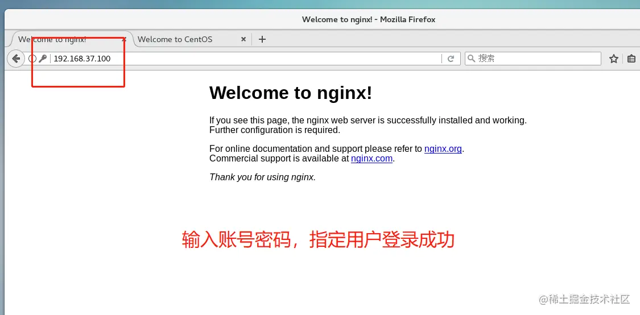Screen dimensions: 640x315
Task: Go back using the back arrow button
Action: click(x=16, y=59)
